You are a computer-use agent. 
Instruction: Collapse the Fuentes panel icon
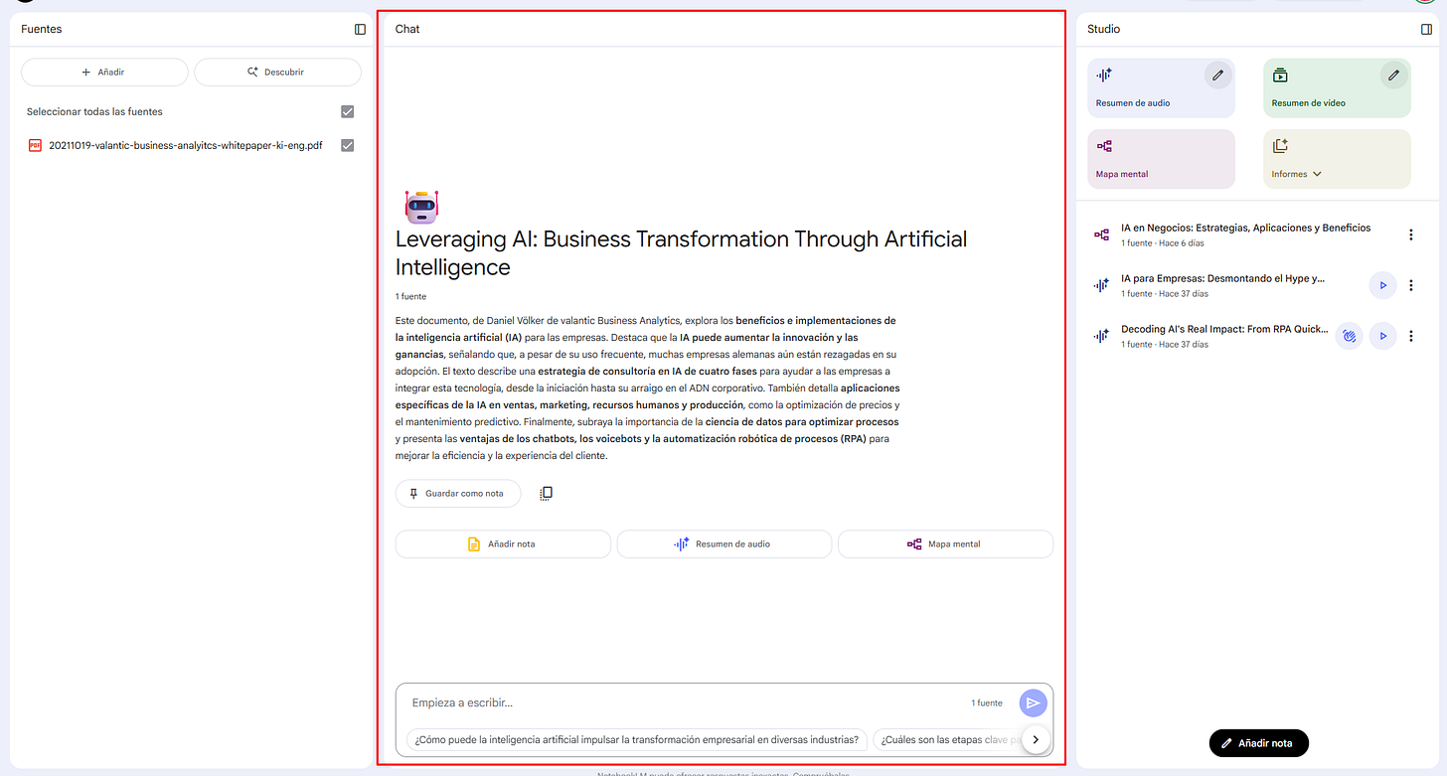tap(360, 29)
